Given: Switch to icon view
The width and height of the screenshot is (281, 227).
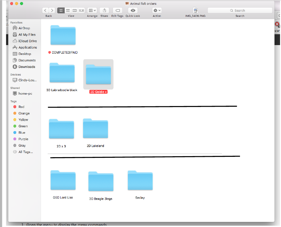Looking at the screenshot, I should point(61,10).
